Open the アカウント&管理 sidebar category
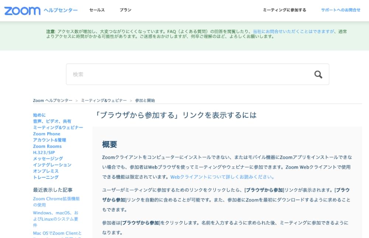369x238 pixels. point(49,140)
